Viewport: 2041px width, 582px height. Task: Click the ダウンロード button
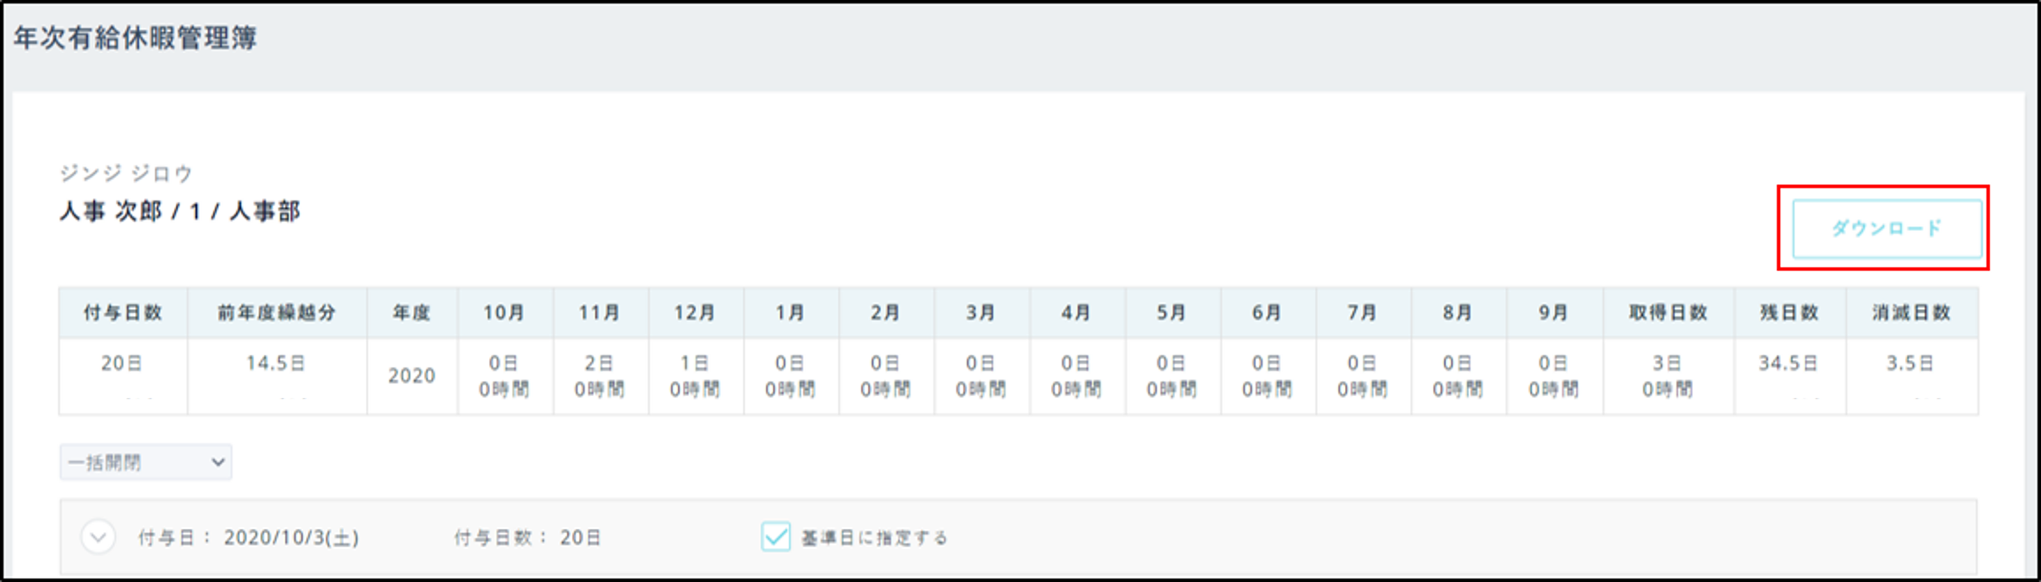[x=1886, y=229]
